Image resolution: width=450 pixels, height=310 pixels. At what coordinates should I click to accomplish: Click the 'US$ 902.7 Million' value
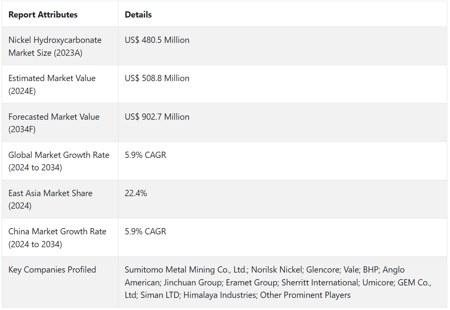pos(157,117)
